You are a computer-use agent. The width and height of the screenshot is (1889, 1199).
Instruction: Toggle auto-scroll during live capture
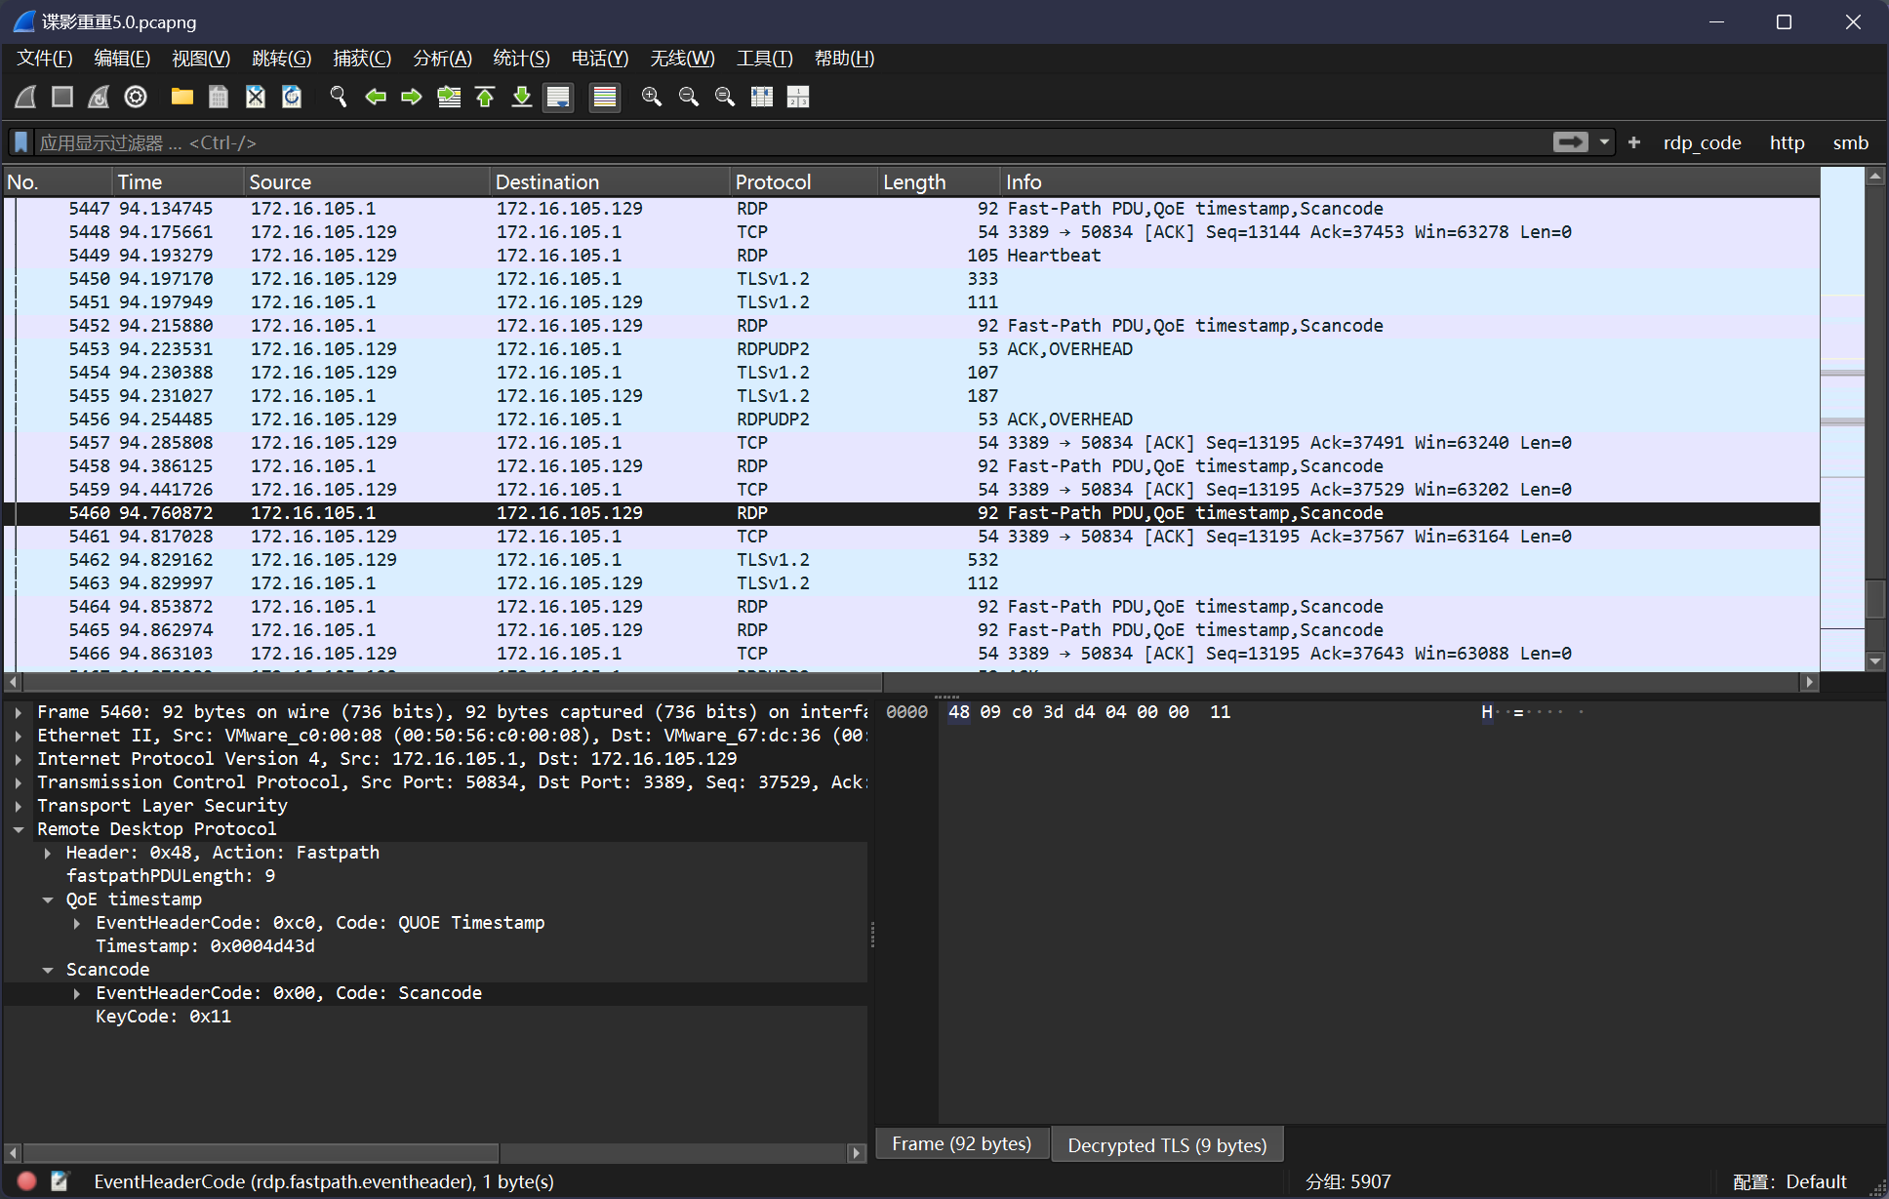click(558, 97)
